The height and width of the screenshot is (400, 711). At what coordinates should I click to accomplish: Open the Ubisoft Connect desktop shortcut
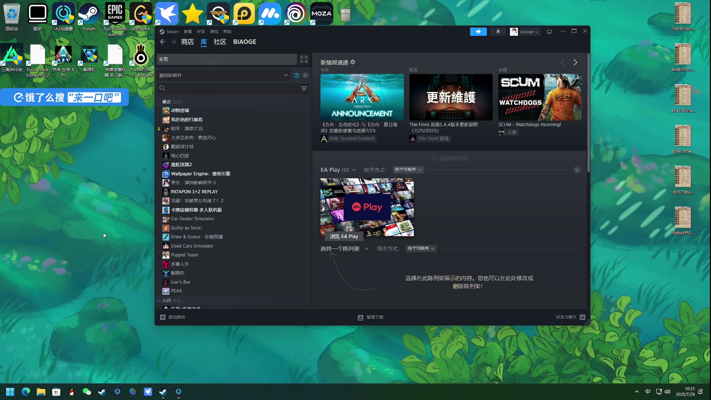point(296,14)
